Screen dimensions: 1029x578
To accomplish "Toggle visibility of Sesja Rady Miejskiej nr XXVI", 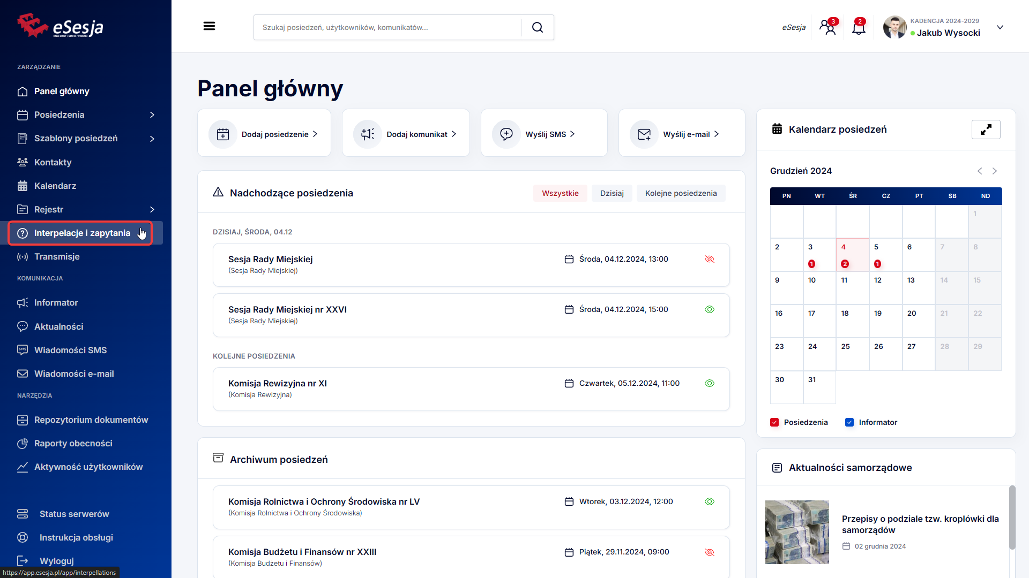I will (x=710, y=309).
